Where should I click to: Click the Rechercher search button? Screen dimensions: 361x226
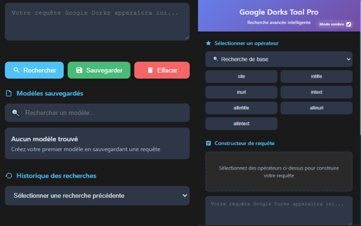pos(34,70)
